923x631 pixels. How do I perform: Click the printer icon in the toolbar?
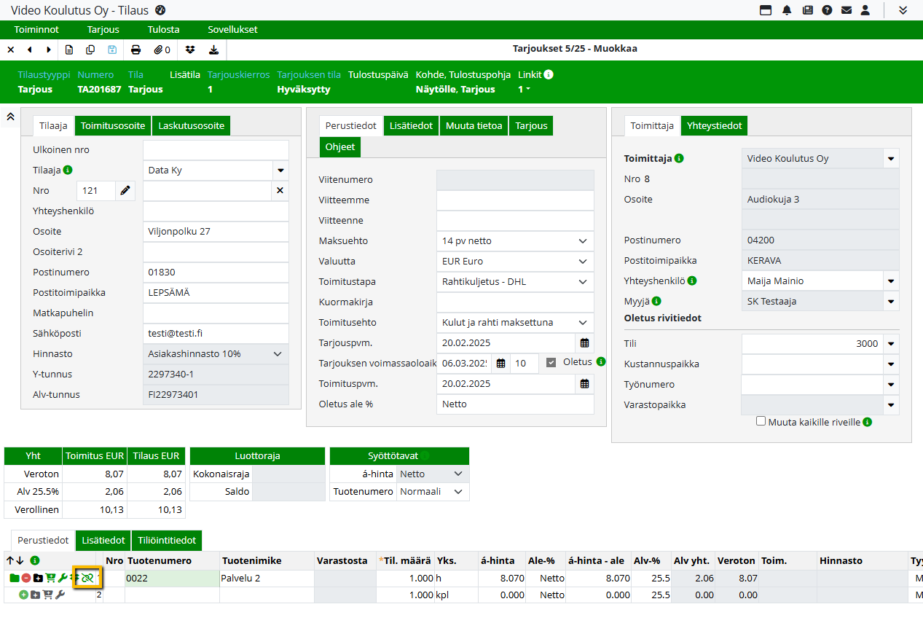coord(135,50)
